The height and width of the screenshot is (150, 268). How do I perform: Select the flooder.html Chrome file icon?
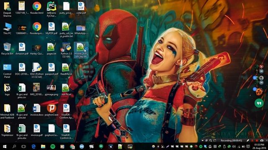[37, 7]
